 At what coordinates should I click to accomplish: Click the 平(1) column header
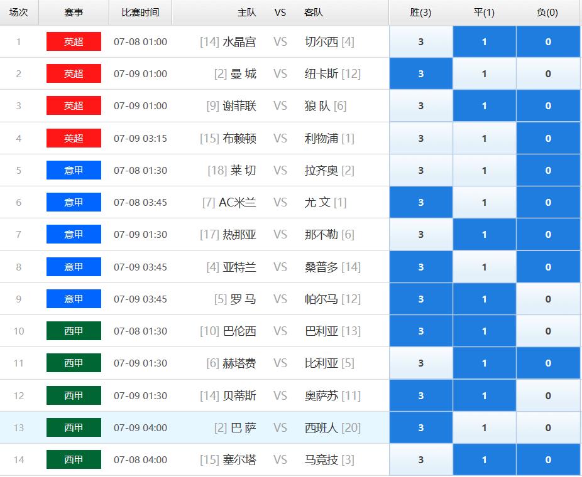click(484, 12)
